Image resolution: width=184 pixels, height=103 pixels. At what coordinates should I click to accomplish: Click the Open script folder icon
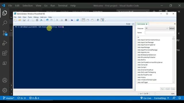(20, 20)
